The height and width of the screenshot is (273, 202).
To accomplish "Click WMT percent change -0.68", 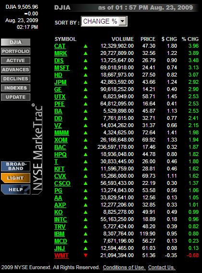I will 192,255.
